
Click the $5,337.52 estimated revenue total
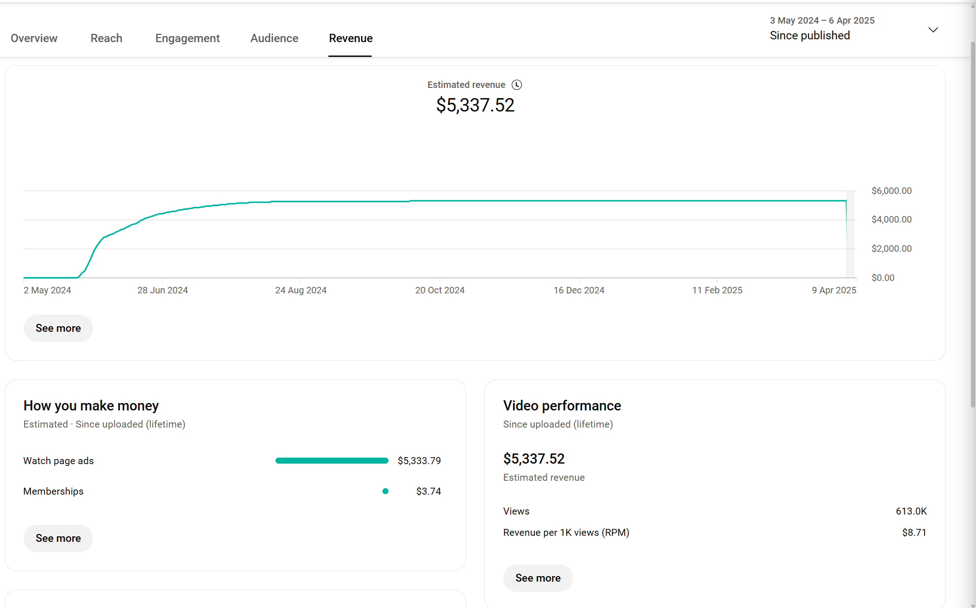coord(475,105)
